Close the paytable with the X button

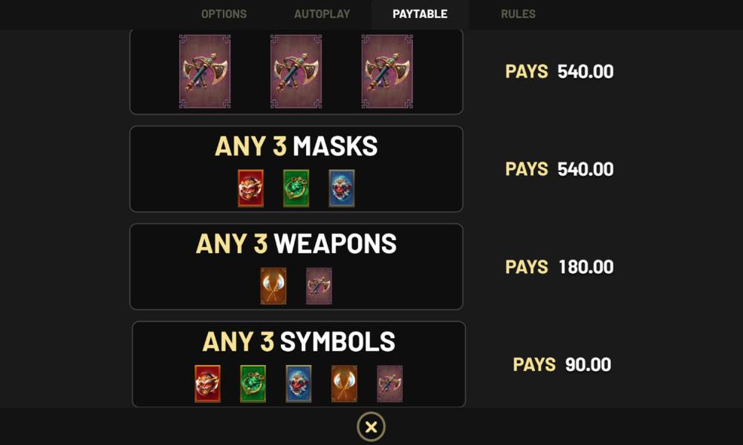371,426
